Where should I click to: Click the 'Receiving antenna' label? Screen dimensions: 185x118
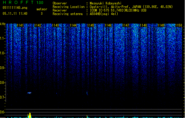tap(68, 14)
